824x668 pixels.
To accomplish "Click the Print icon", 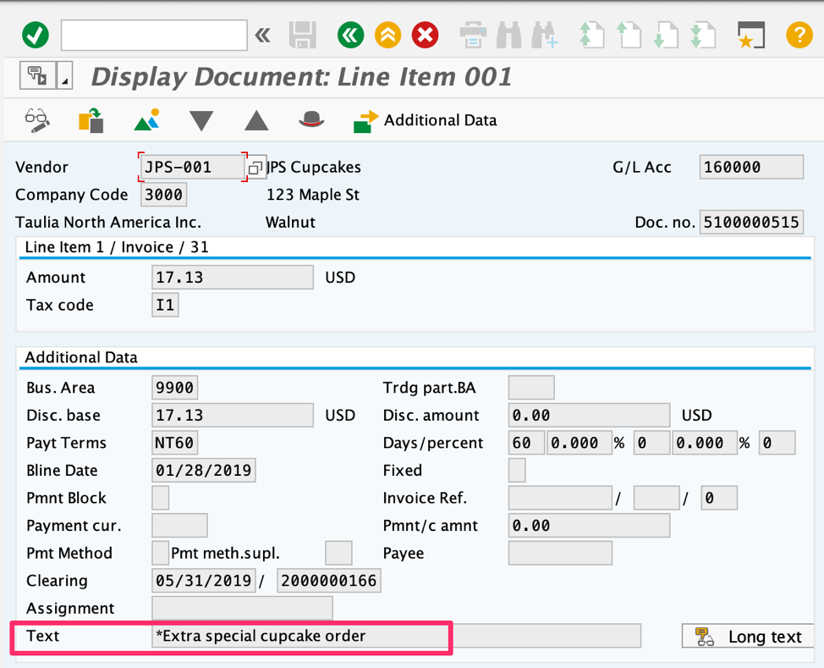I will tap(473, 36).
